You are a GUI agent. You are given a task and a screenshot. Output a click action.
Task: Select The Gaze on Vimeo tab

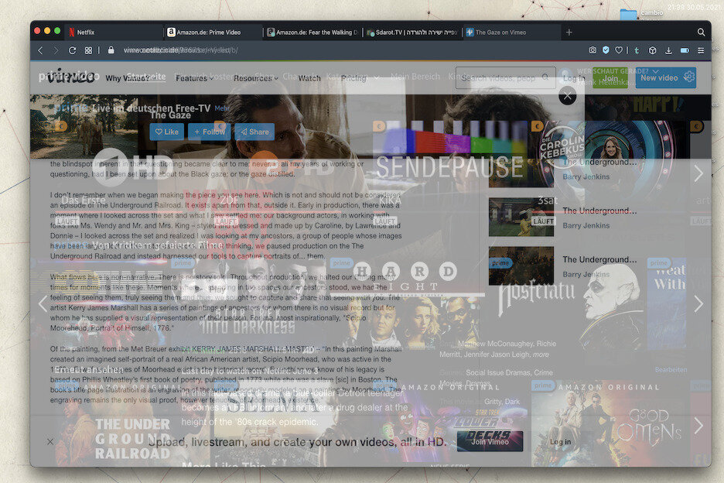point(511,33)
